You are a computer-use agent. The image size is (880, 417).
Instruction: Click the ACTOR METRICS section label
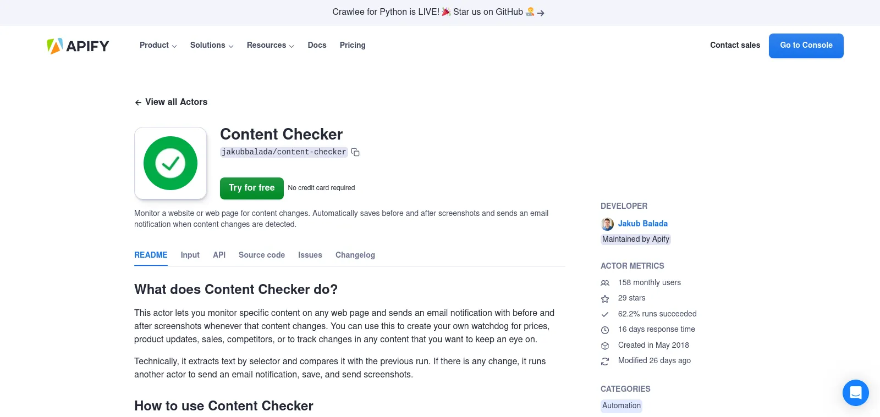(632, 266)
